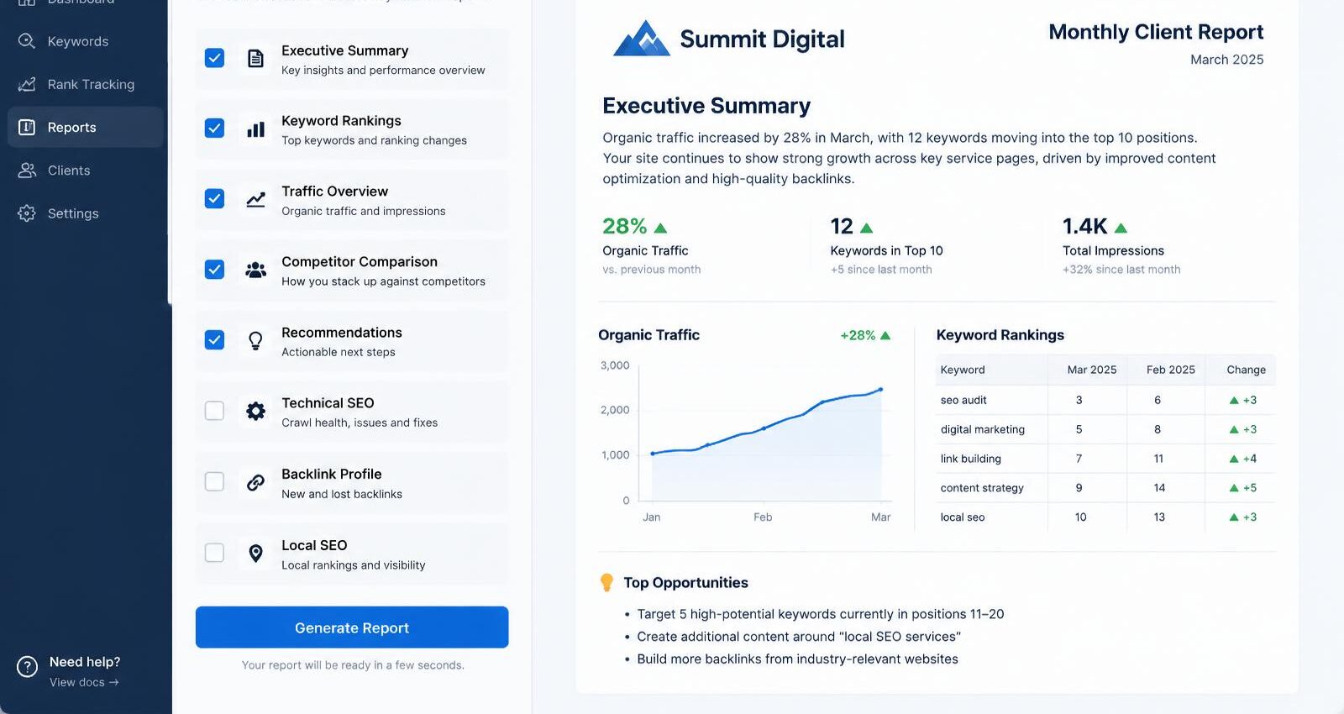Click the Top Opportunities lightbulb icon

pyautogui.click(x=606, y=583)
